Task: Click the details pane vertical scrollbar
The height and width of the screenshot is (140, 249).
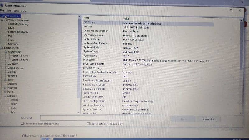Action: pyautogui.click(x=242, y=62)
